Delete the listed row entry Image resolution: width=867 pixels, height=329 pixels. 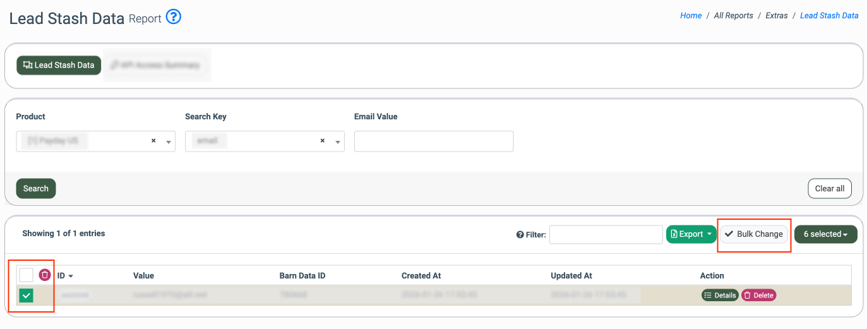758,295
